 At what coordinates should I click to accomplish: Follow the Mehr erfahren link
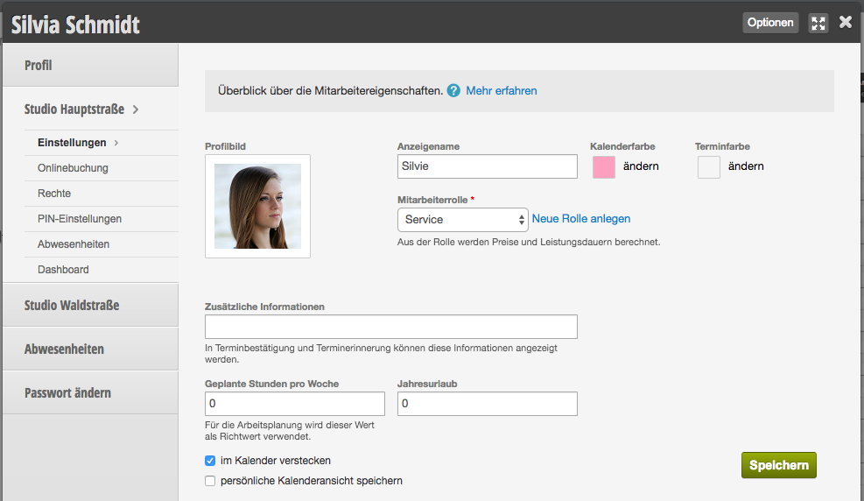pos(502,91)
